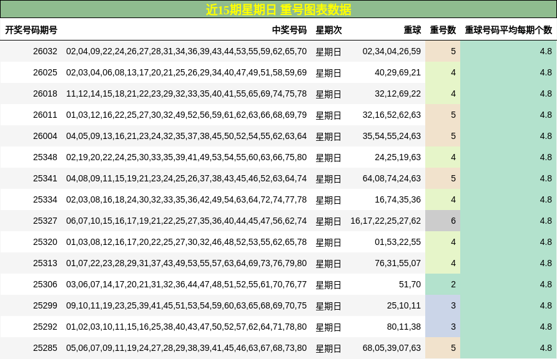Click the blue count 3 cell in row 25299
The image size is (557, 359).
[x=443, y=305]
